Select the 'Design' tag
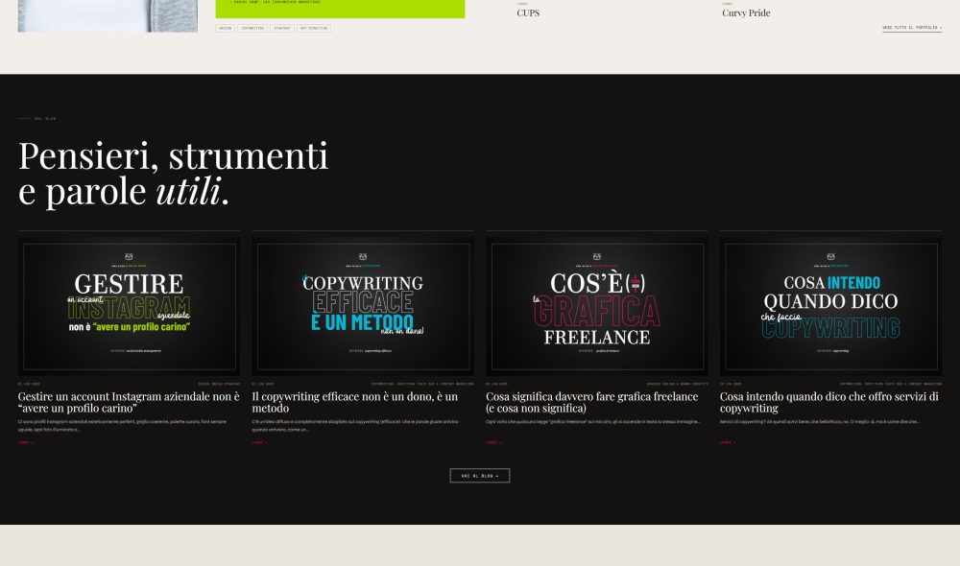 [x=226, y=28]
